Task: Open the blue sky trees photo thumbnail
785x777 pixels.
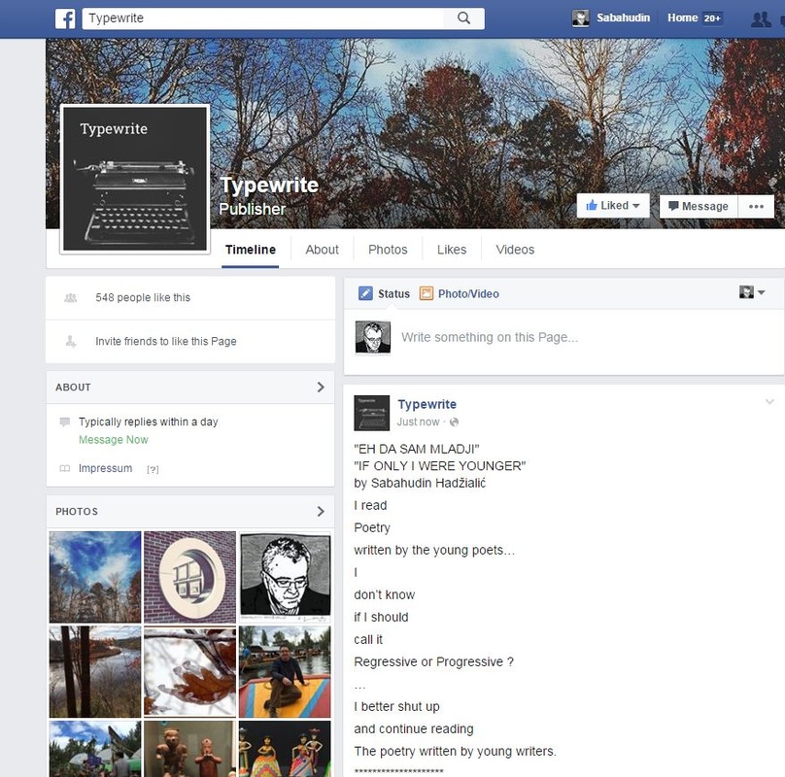Action: click(95, 577)
